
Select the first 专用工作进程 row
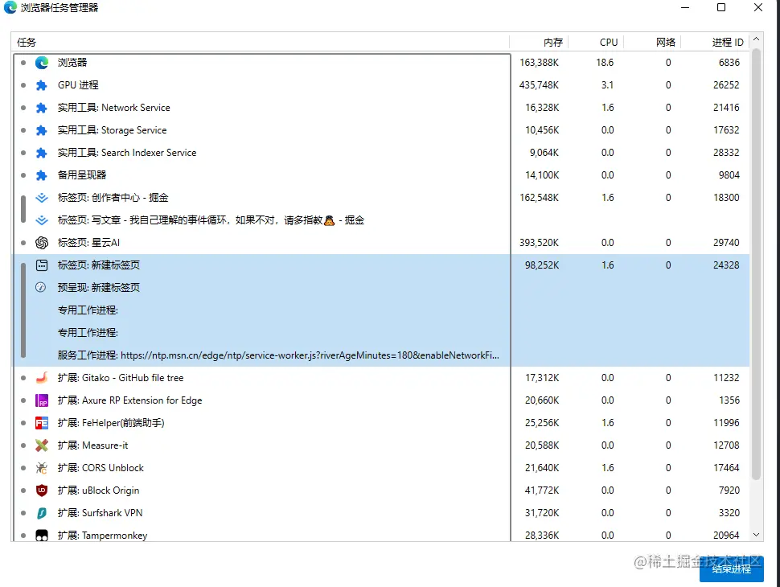coord(381,310)
